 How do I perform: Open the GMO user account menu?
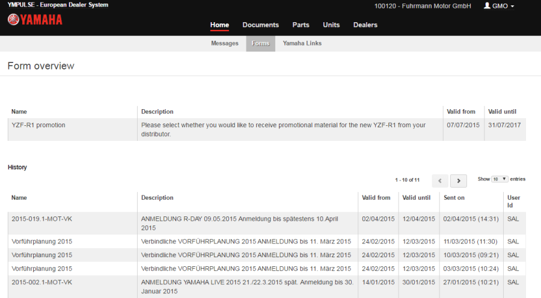click(499, 6)
